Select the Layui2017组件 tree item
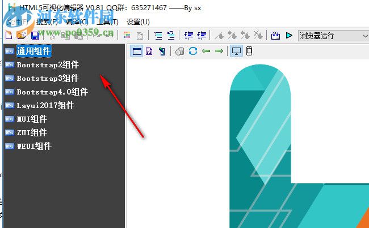369x228 pixels. [45, 106]
